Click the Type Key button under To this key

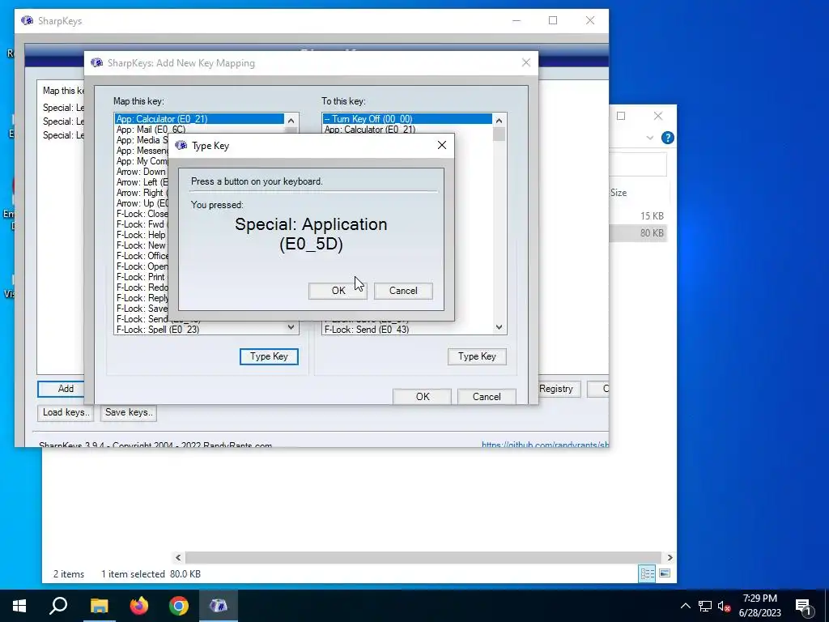tap(477, 356)
